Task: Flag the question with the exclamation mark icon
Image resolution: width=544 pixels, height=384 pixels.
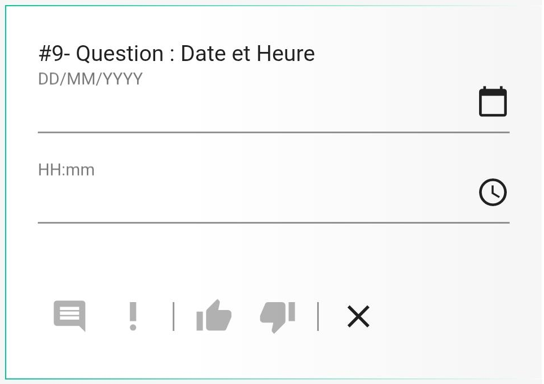Action: click(x=133, y=316)
